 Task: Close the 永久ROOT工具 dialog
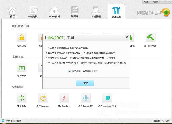pos(127,37)
